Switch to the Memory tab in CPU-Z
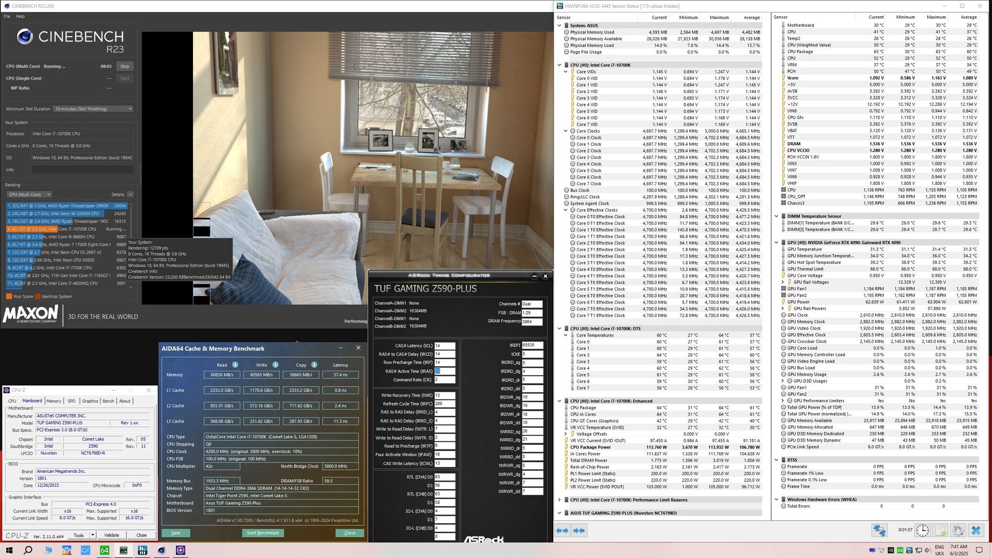The width and height of the screenshot is (992, 558). [54, 401]
